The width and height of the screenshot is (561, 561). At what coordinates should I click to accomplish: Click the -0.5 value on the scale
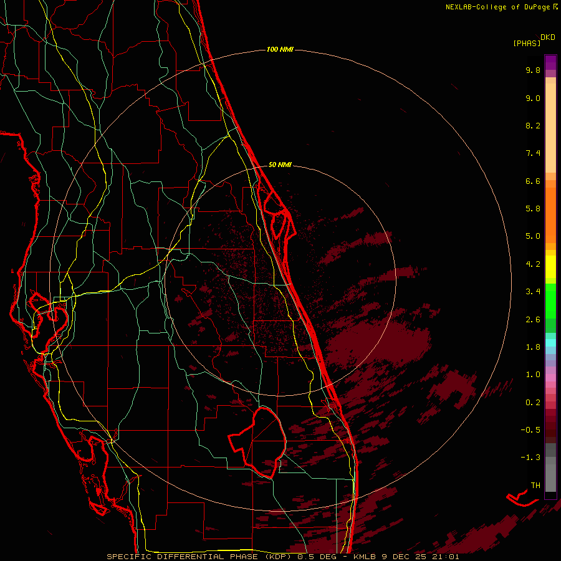pyautogui.click(x=530, y=430)
